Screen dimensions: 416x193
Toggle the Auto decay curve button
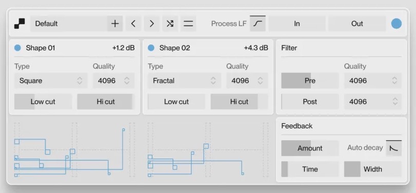(x=394, y=148)
